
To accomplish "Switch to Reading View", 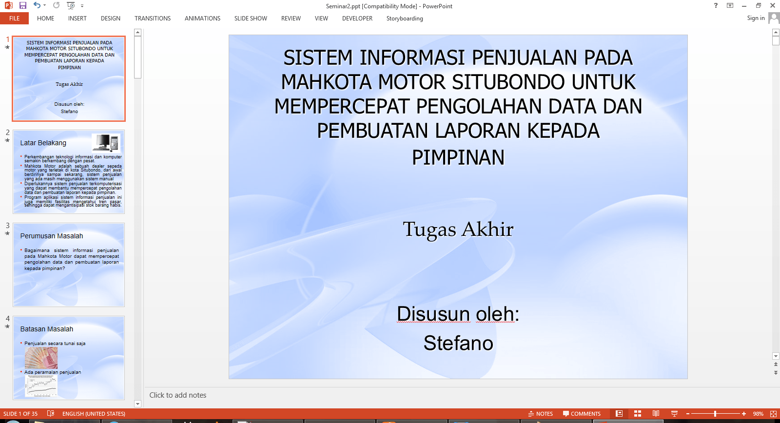I will 656,414.
